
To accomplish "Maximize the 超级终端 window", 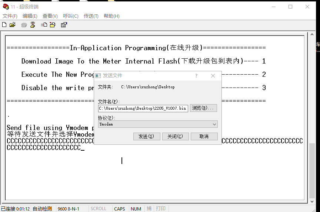I will point(290,7).
